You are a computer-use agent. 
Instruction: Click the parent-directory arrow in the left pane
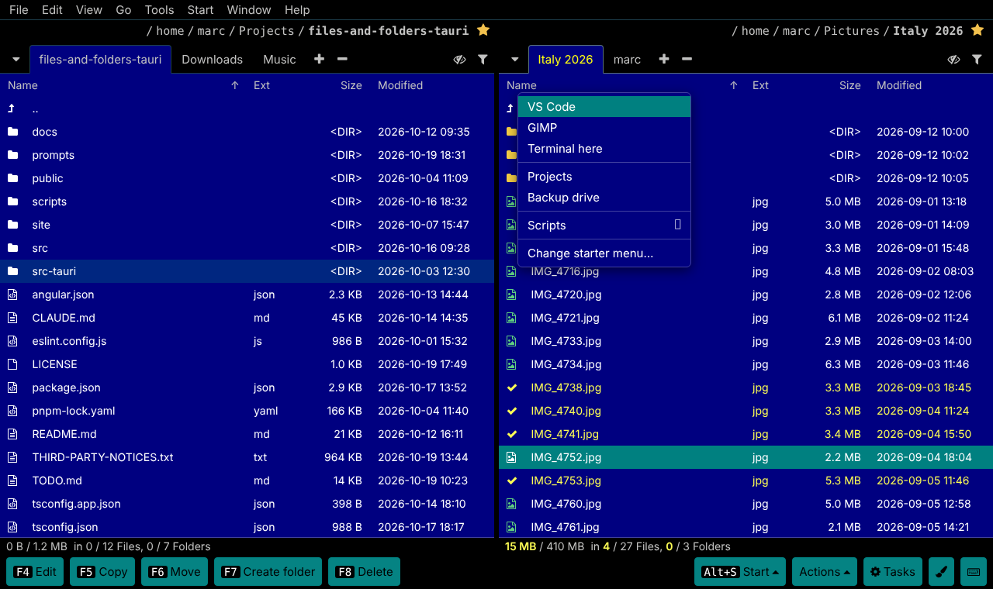click(x=12, y=108)
